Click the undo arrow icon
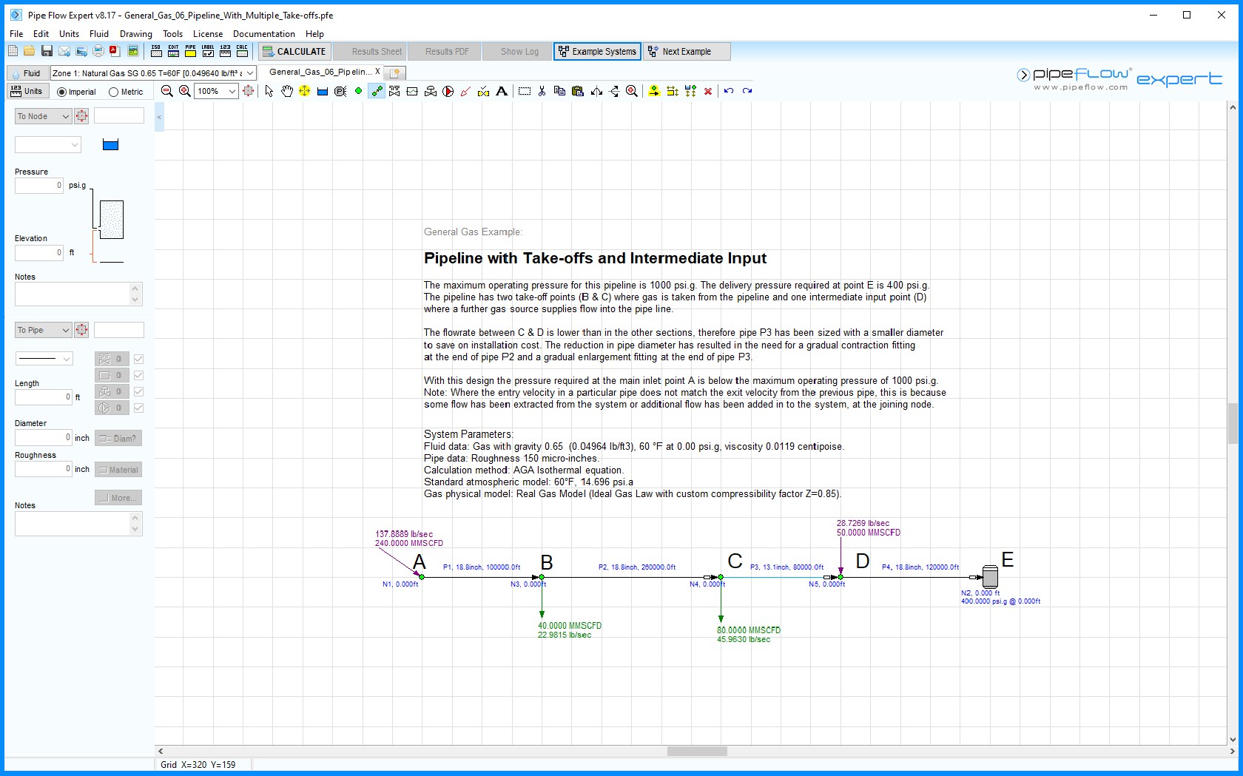1243x776 pixels. pos(729,91)
